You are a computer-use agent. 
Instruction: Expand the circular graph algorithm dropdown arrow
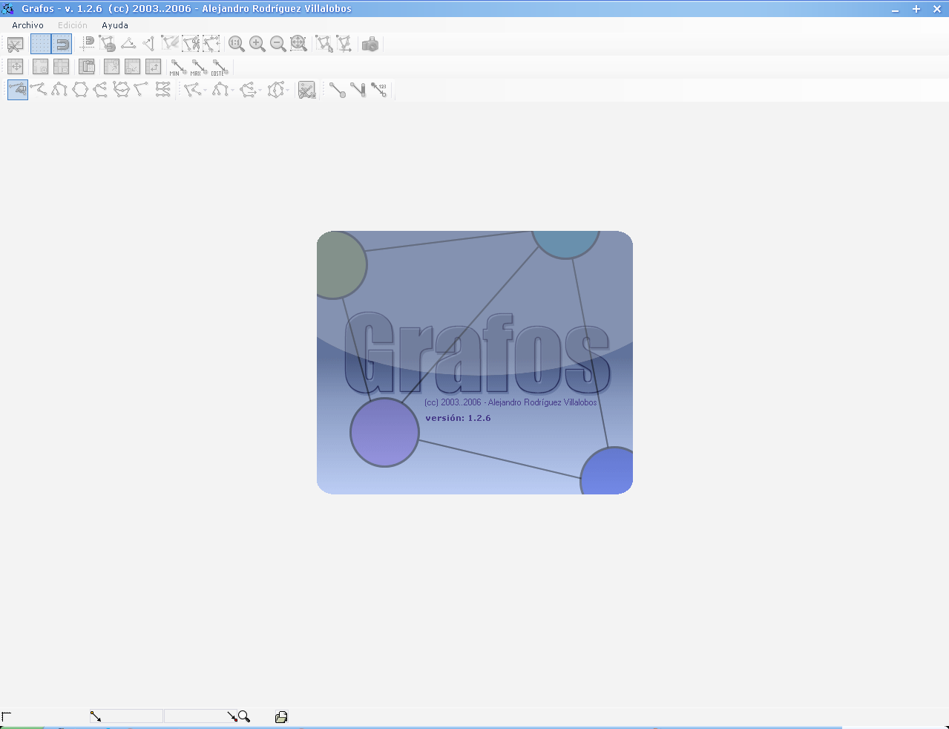(288, 91)
